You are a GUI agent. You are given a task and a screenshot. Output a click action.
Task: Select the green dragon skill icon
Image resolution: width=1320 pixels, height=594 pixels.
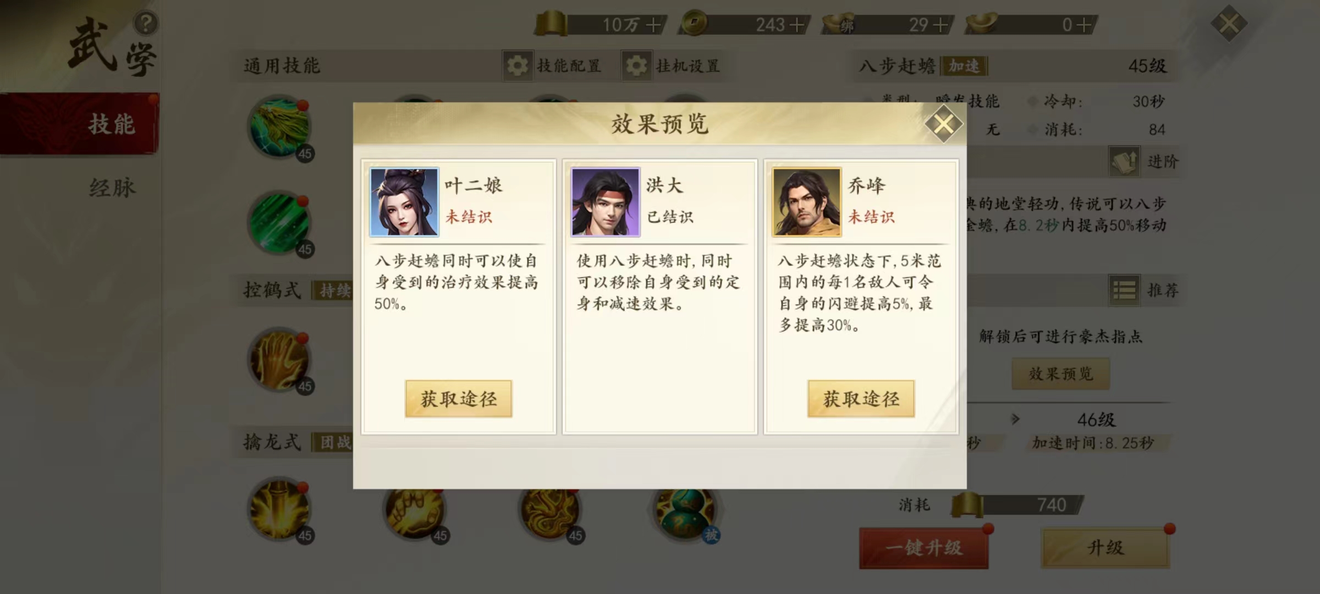click(x=280, y=128)
